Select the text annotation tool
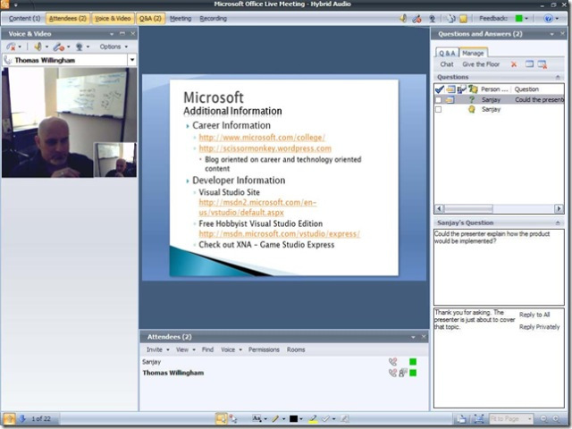 click(257, 419)
